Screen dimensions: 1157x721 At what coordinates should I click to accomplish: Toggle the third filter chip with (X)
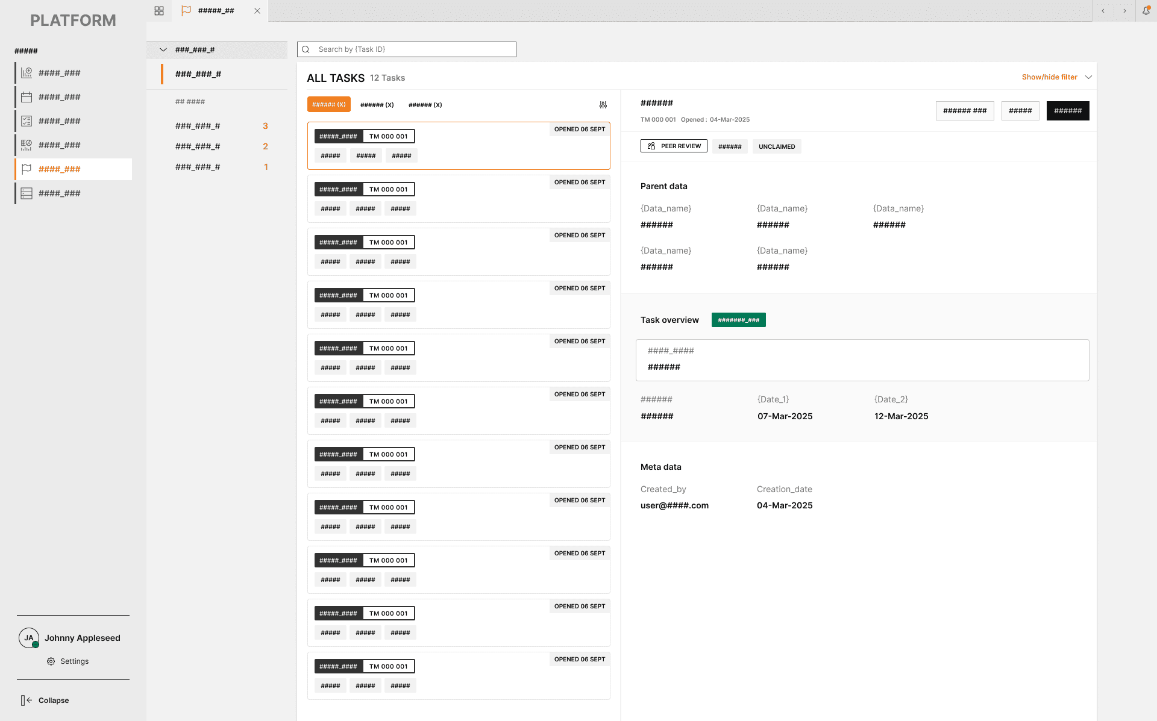point(425,105)
